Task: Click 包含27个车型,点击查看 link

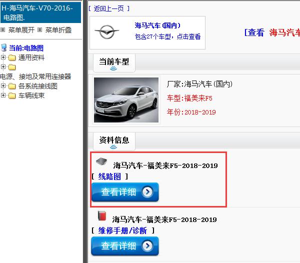Action: pyautogui.click(x=167, y=36)
